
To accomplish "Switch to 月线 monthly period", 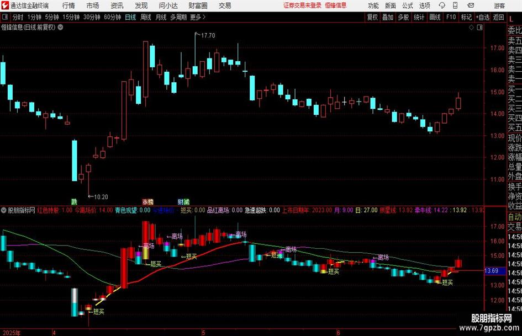I will click(x=161, y=17).
